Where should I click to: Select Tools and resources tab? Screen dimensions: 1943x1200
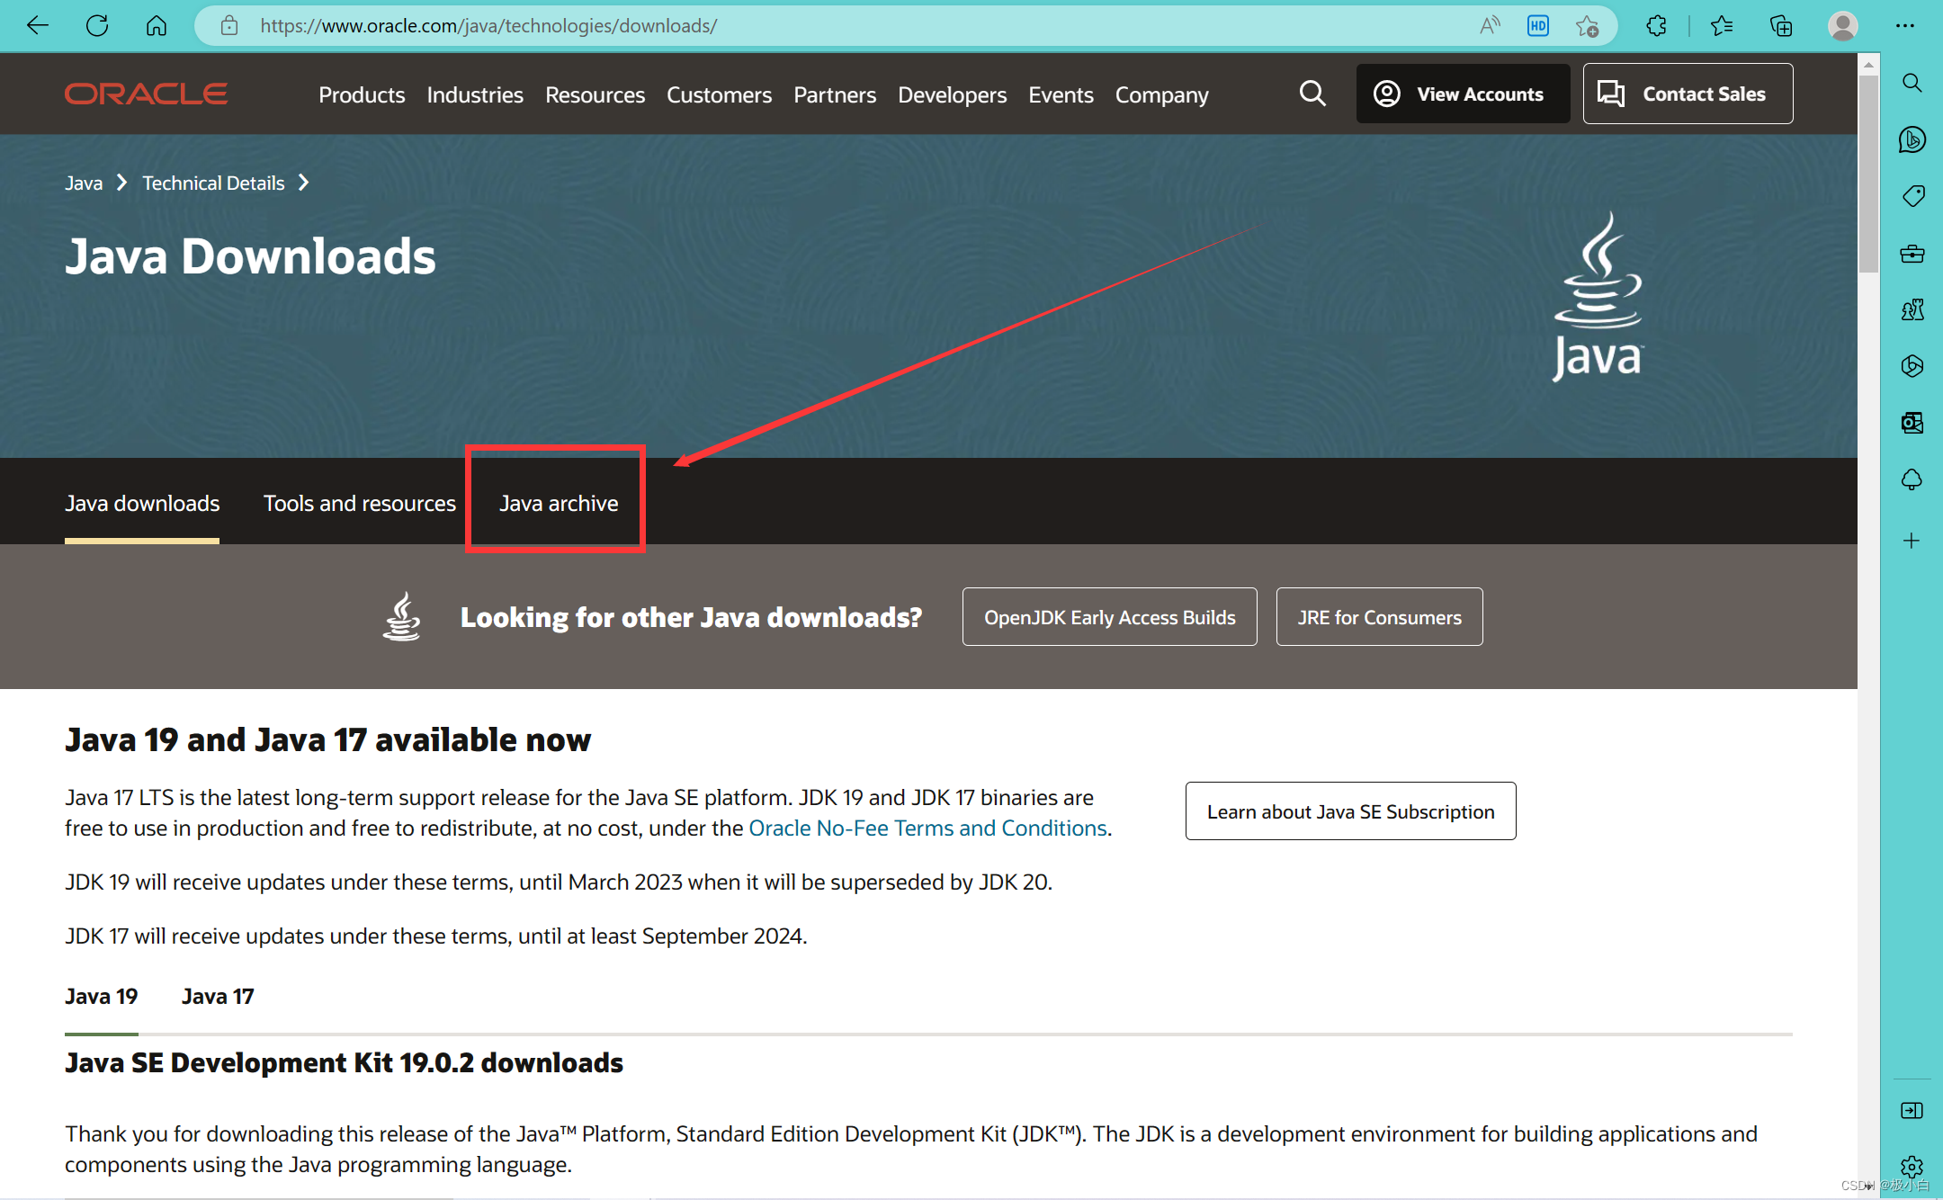pos(360,503)
